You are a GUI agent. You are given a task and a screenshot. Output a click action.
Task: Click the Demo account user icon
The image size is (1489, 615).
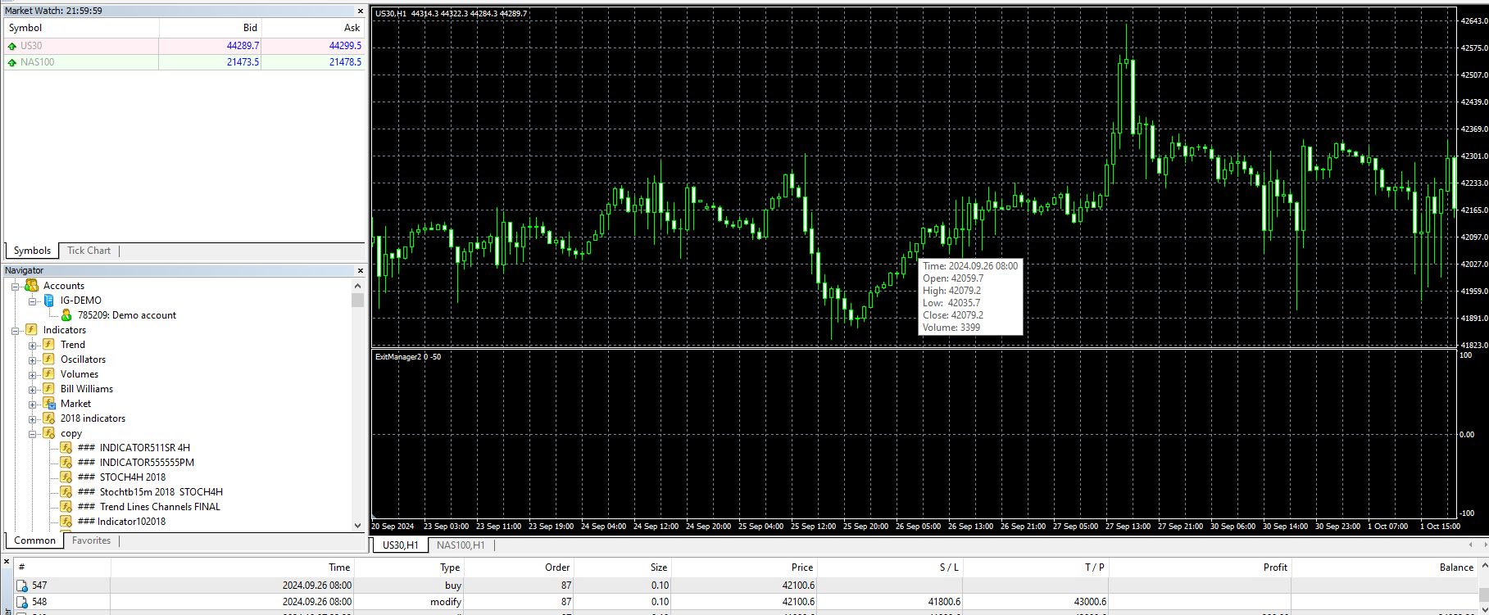coord(66,315)
